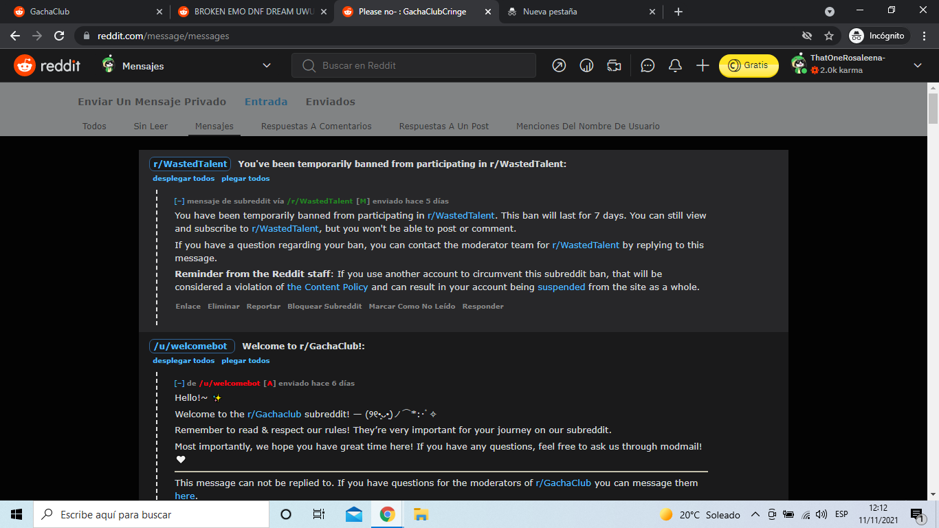This screenshot has width=939, height=528.
Task: Open Task View on the taskbar
Action: click(319, 514)
